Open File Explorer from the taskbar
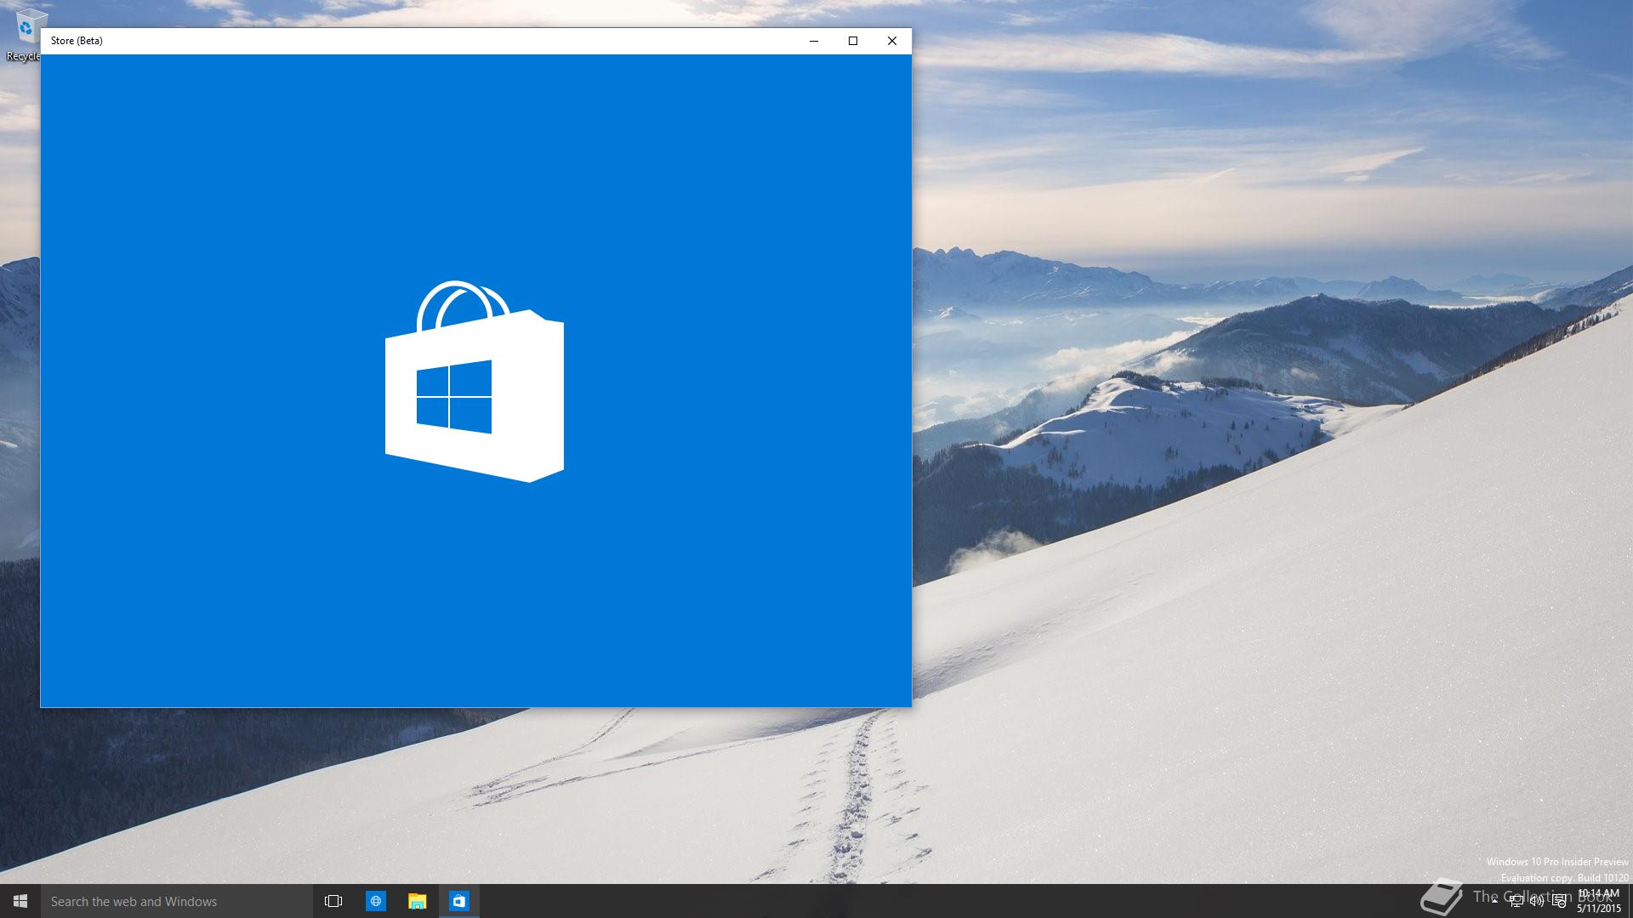The image size is (1633, 918). pyautogui.click(x=417, y=901)
